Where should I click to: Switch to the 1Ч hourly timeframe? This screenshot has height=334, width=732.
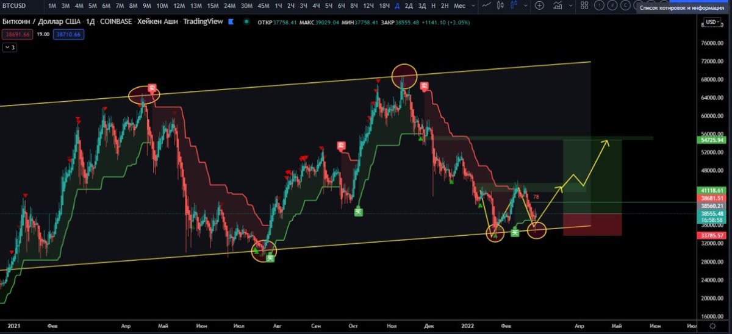[279, 5]
